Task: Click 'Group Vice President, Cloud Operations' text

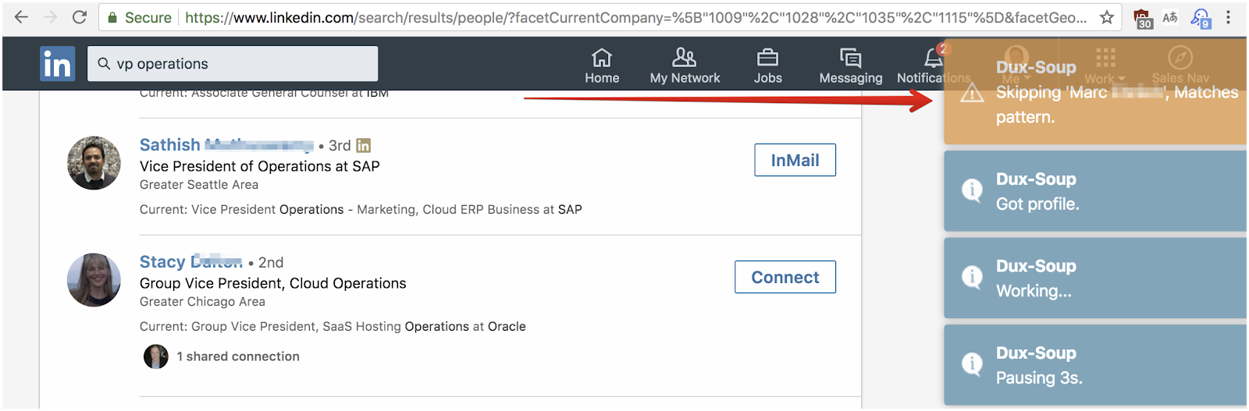Action: point(273,283)
